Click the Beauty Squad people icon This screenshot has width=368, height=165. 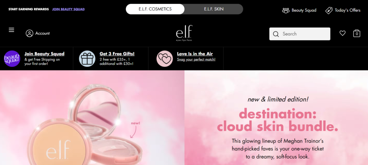(x=286, y=10)
